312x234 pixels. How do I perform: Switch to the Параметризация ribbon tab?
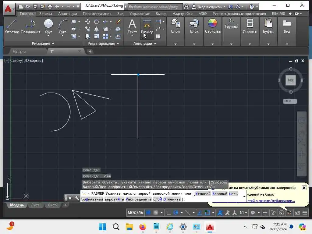[x=97, y=14]
